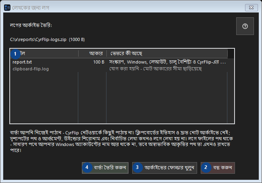Select the clipboard-flip.log file row
The height and width of the screenshot is (183, 262).
tap(119, 69)
